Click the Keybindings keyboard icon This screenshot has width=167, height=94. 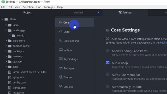[61, 59]
